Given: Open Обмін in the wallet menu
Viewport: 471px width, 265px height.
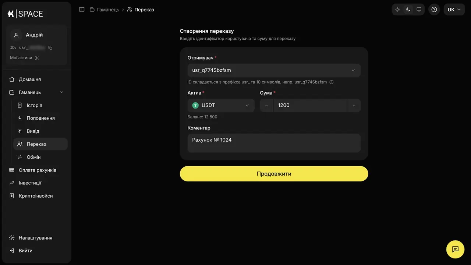Looking at the screenshot, I should pyautogui.click(x=40, y=157).
